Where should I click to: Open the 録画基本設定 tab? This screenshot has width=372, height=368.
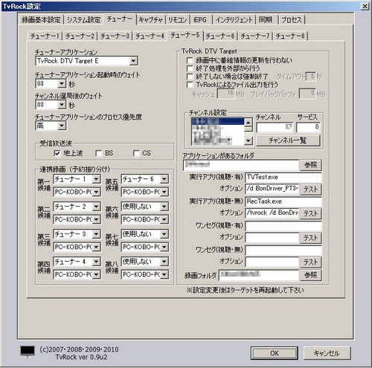click(x=41, y=20)
